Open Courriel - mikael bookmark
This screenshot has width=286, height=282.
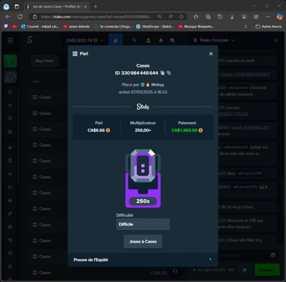40,26
